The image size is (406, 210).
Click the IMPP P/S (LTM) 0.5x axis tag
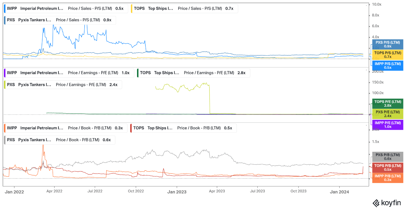(388, 66)
